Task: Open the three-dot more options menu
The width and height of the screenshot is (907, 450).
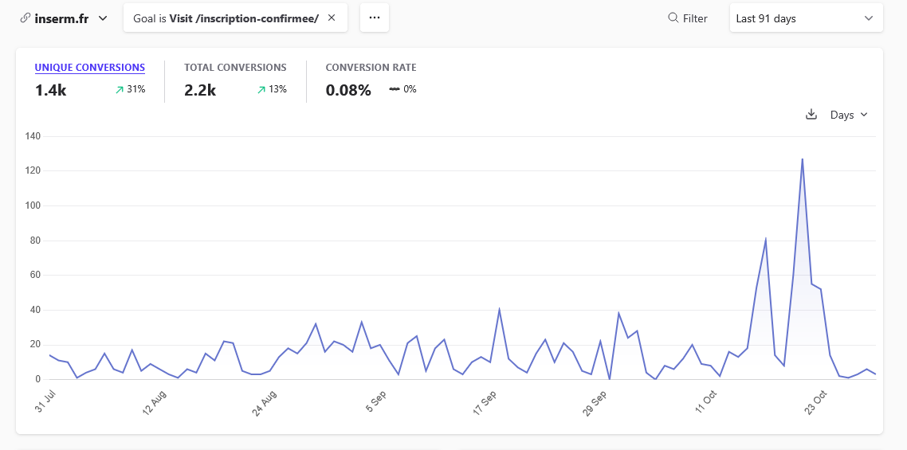Action: click(x=375, y=18)
